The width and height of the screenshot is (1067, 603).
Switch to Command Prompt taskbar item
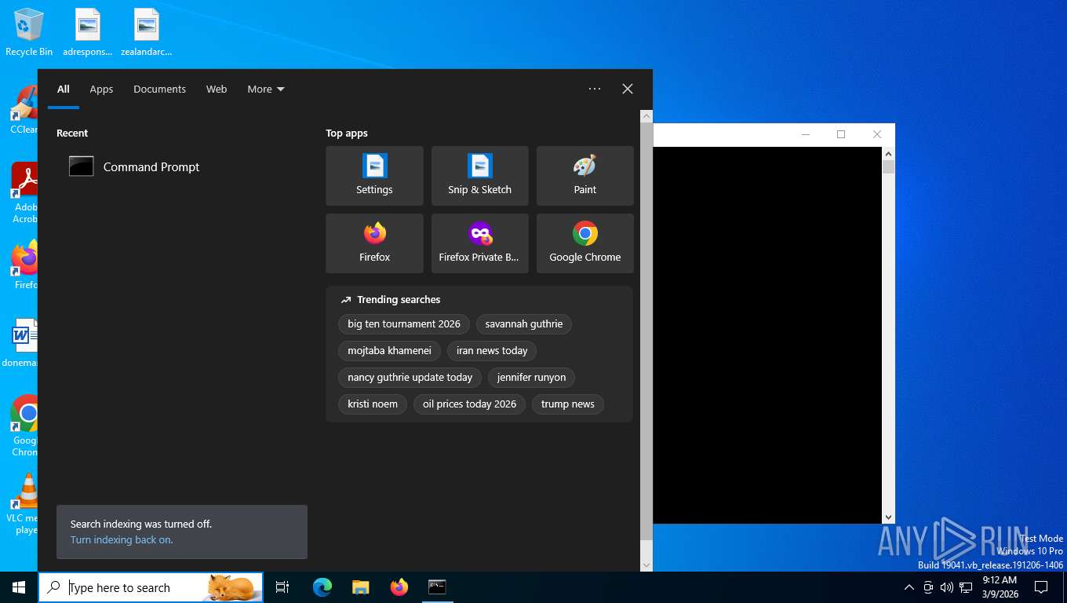pos(437,587)
